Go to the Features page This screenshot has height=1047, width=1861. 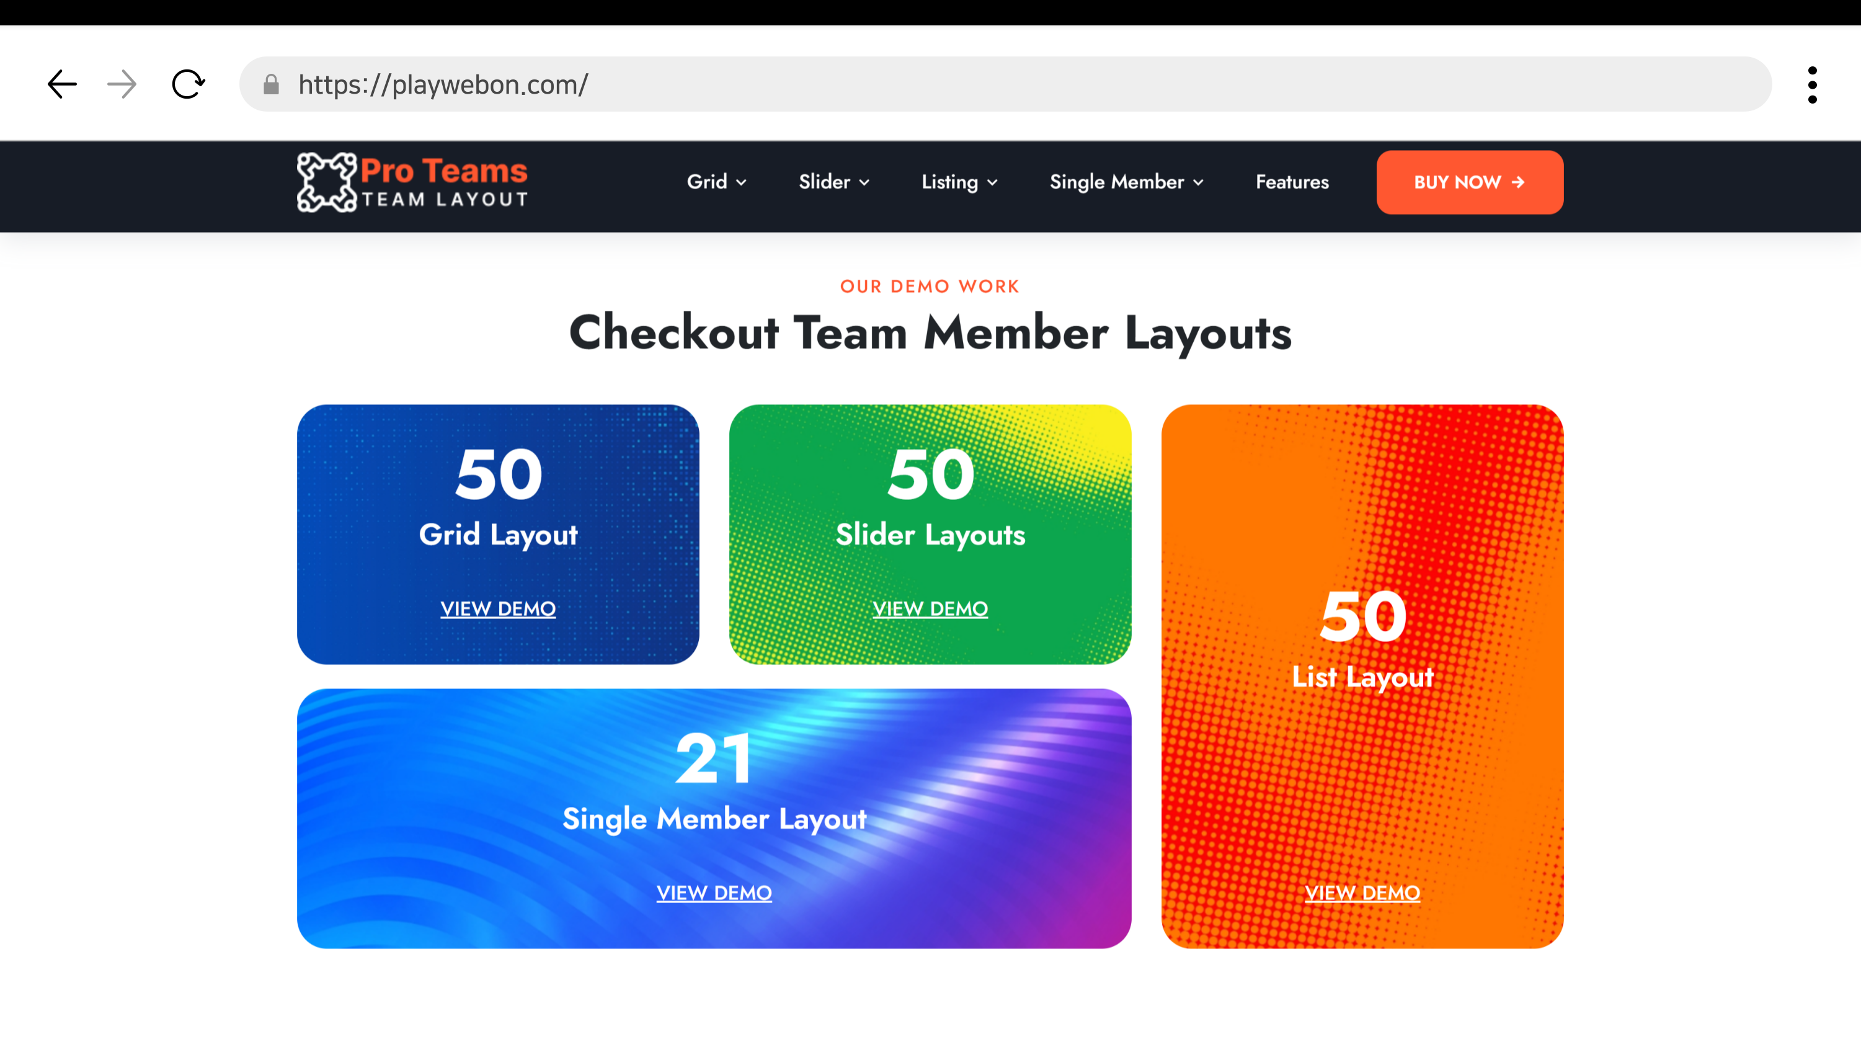click(x=1292, y=182)
